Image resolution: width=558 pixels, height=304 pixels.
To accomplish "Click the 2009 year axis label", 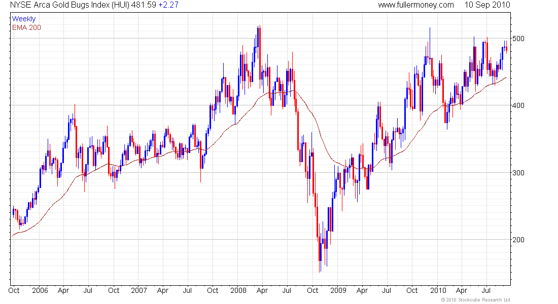I will pos(338,290).
